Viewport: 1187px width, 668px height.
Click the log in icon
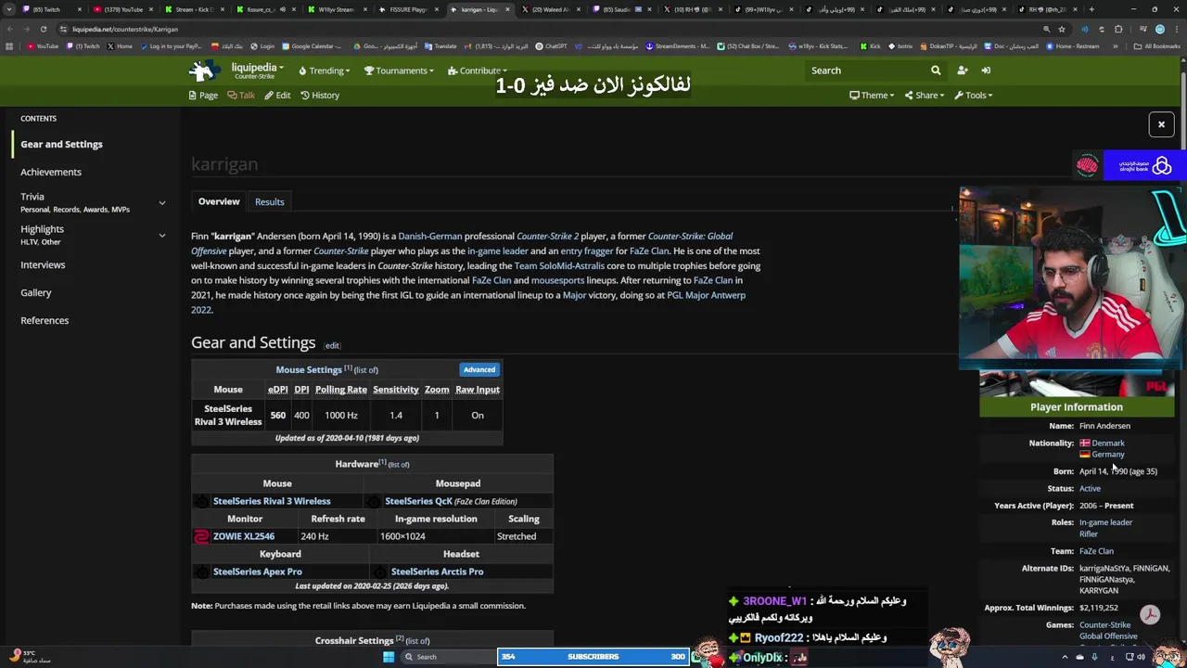986,71
